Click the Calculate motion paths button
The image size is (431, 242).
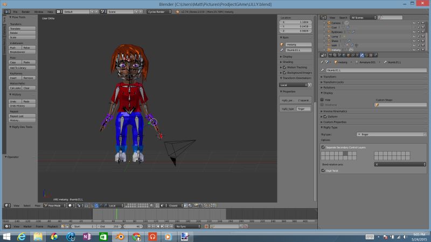click(15, 88)
